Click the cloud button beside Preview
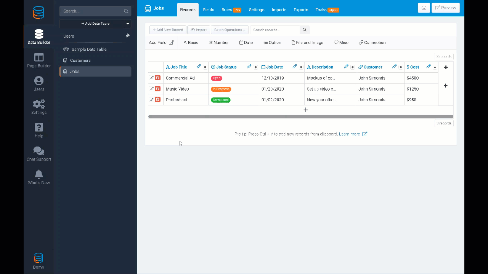The width and height of the screenshot is (488, 274). pos(424,8)
